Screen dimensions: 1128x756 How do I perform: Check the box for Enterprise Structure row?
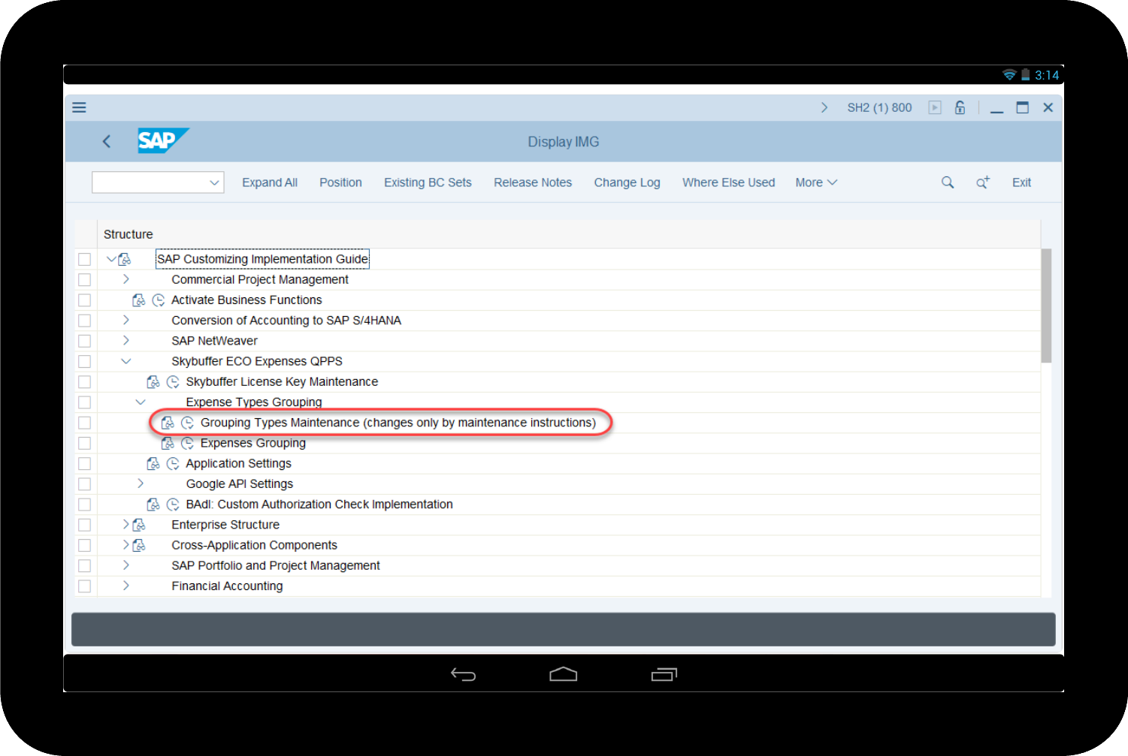coord(85,525)
